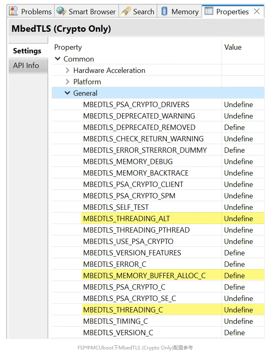Select MBEDTLS_ERROR_STRERROR_DUMMY property
Image resolution: width=270 pixels, height=358 pixels.
coord(145,150)
